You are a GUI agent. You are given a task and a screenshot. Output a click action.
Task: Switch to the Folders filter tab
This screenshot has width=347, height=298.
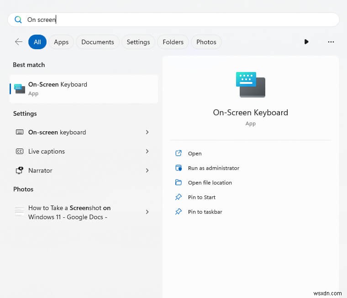click(173, 42)
